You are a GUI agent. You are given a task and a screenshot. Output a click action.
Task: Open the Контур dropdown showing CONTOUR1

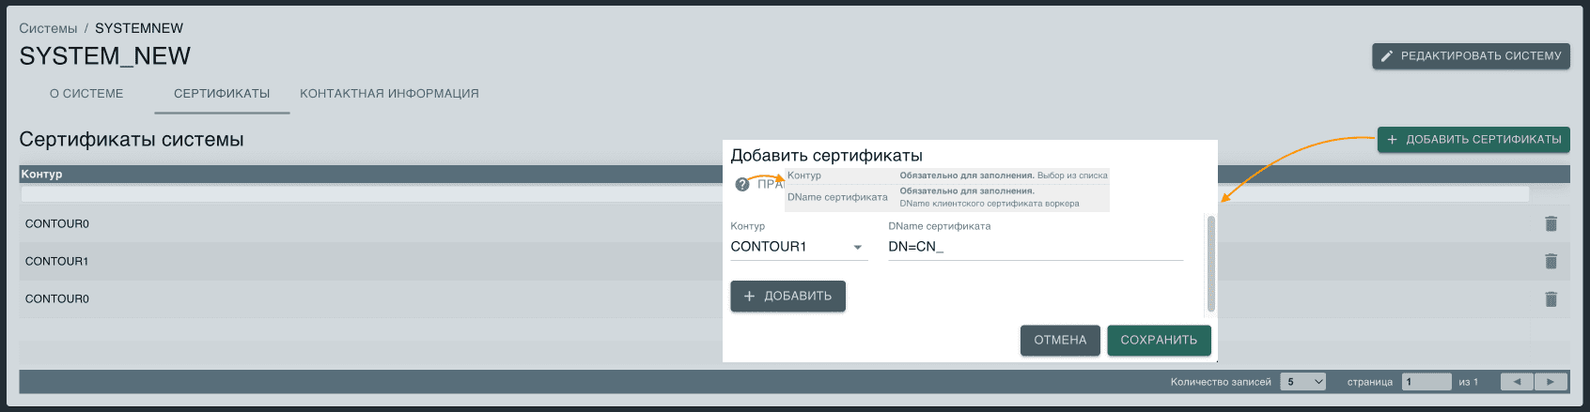click(797, 247)
